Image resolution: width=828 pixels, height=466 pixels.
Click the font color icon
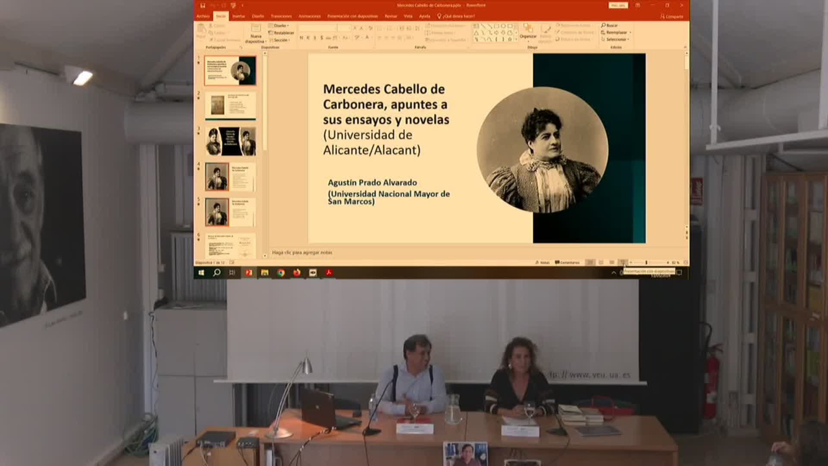click(x=367, y=38)
